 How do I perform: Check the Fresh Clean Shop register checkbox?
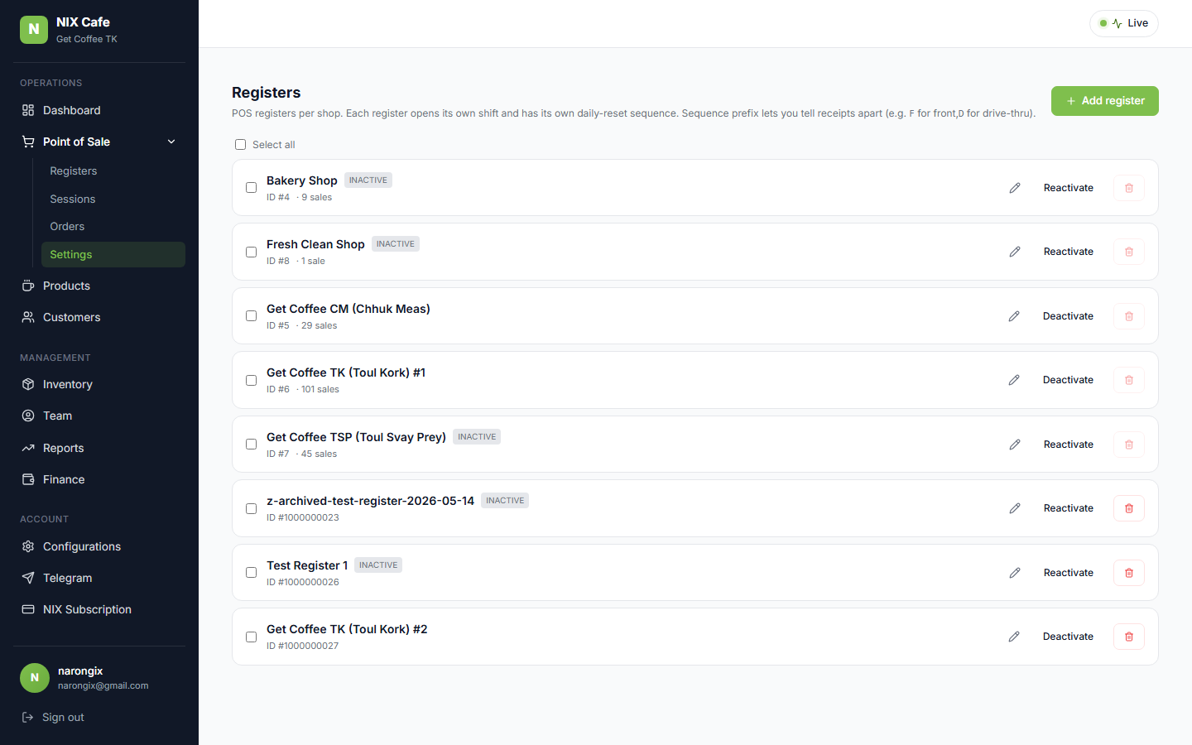tap(251, 252)
